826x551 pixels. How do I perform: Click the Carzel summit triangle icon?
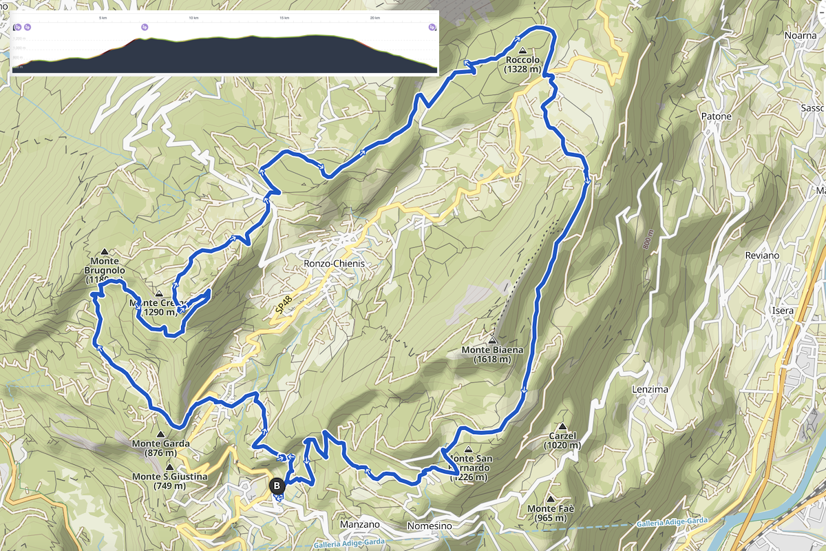(x=562, y=427)
